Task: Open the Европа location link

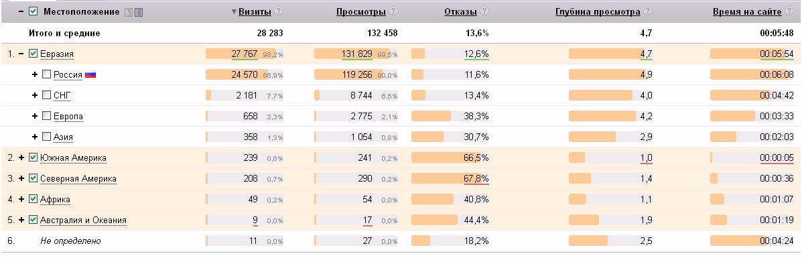Action: [68, 116]
